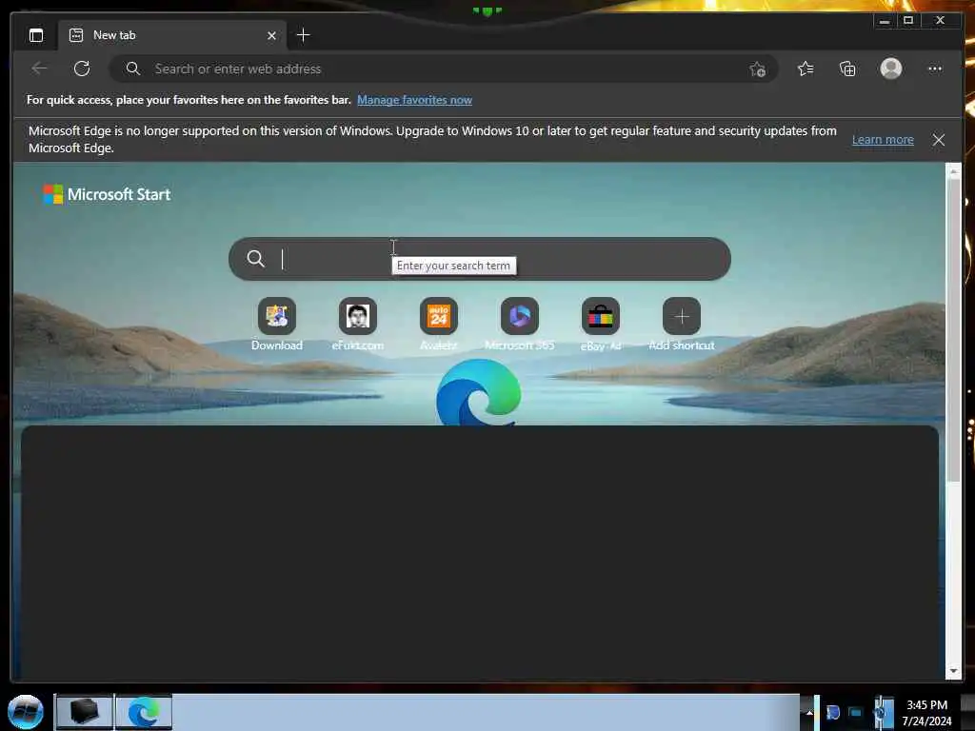This screenshot has height=731, width=975.
Task: Click the scrollbar down arrow
Action: pos(953,671)
